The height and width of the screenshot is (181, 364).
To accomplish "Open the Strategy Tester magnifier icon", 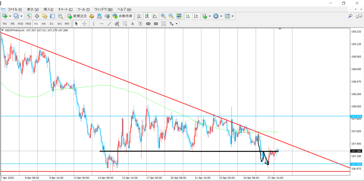I will tap(60, 16).
